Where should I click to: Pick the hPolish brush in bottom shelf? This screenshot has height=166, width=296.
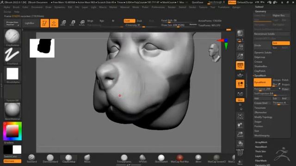(142, 159)
